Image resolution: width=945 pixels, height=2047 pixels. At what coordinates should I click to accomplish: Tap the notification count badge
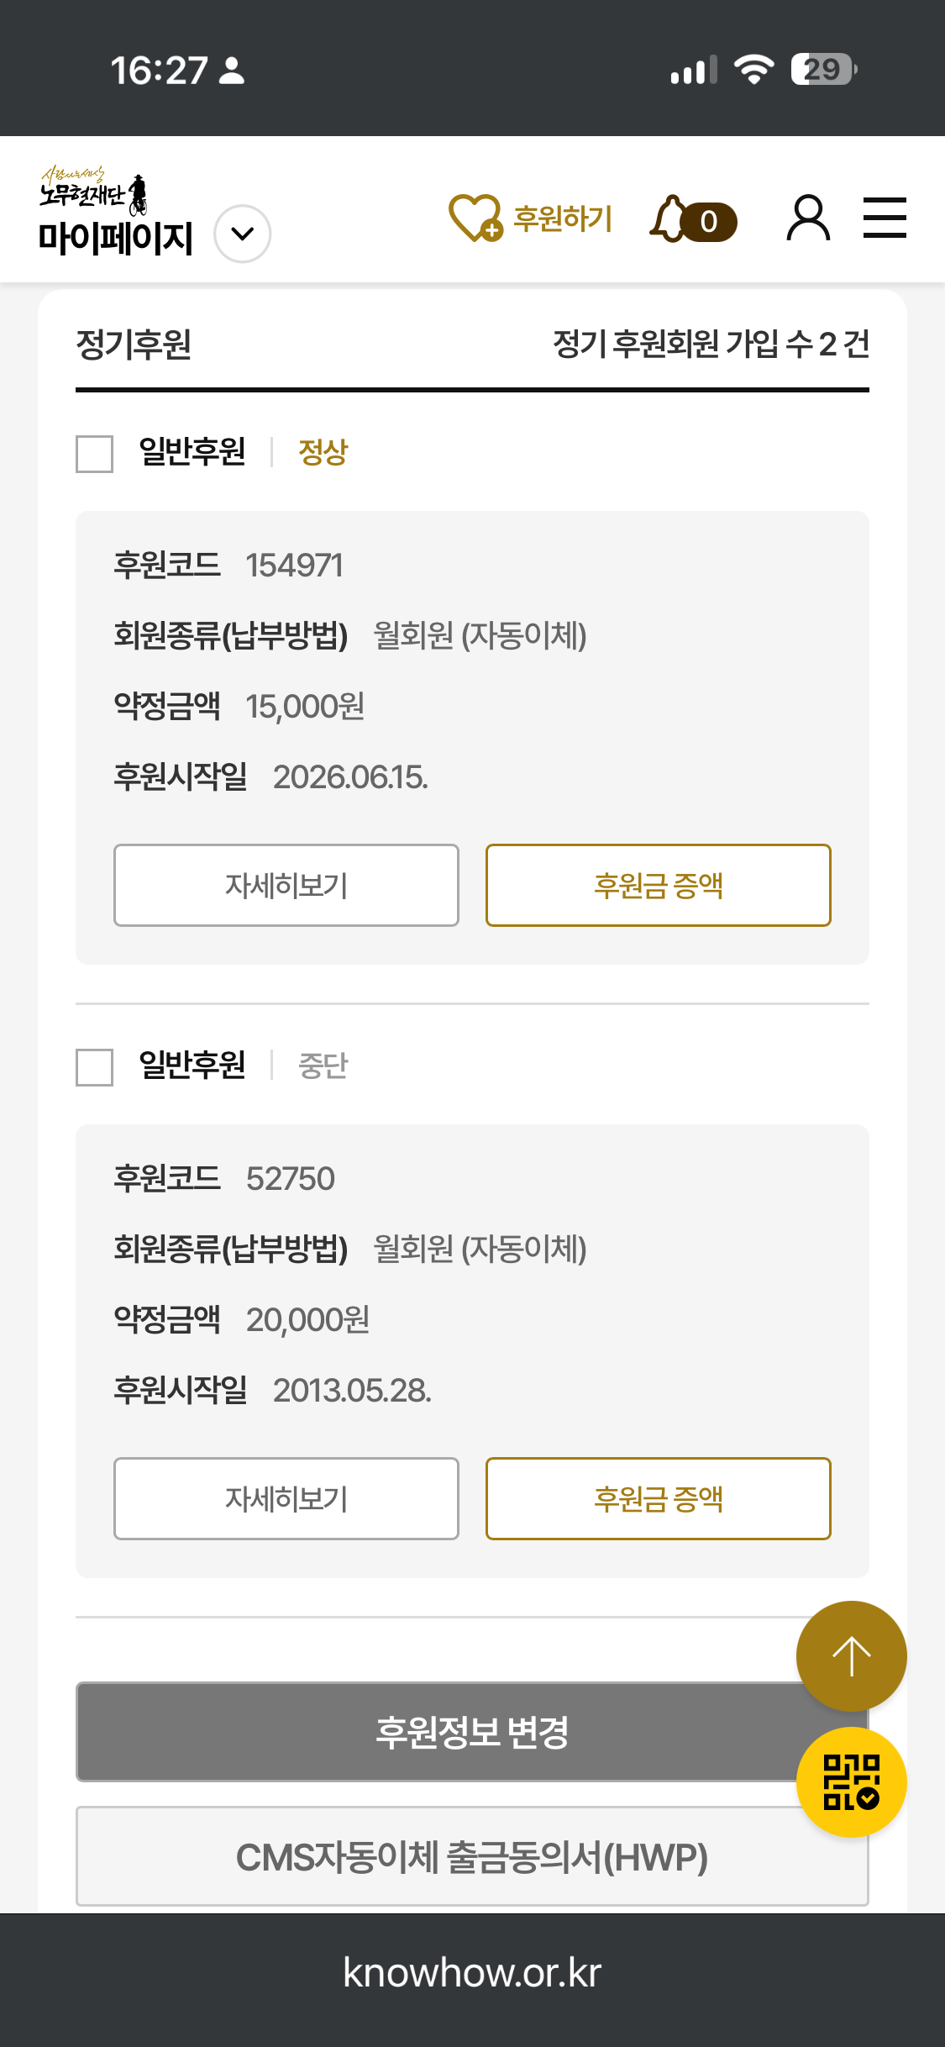pos(709,222)
